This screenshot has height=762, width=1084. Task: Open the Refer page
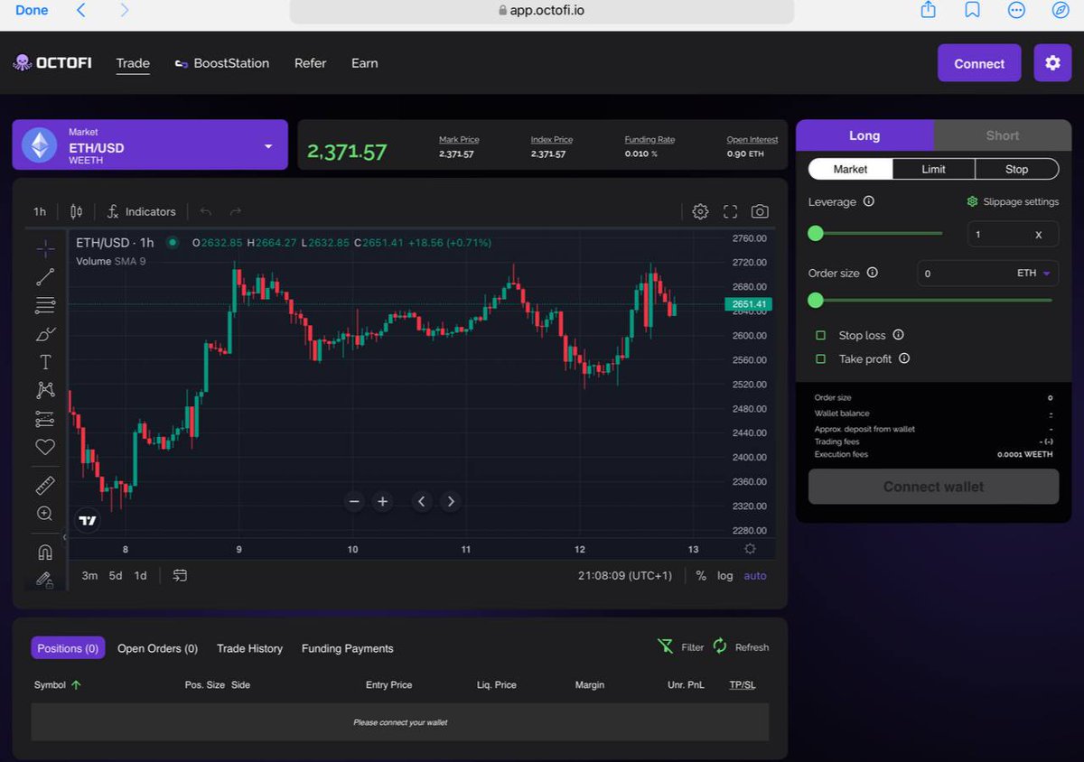pos(310,63)
